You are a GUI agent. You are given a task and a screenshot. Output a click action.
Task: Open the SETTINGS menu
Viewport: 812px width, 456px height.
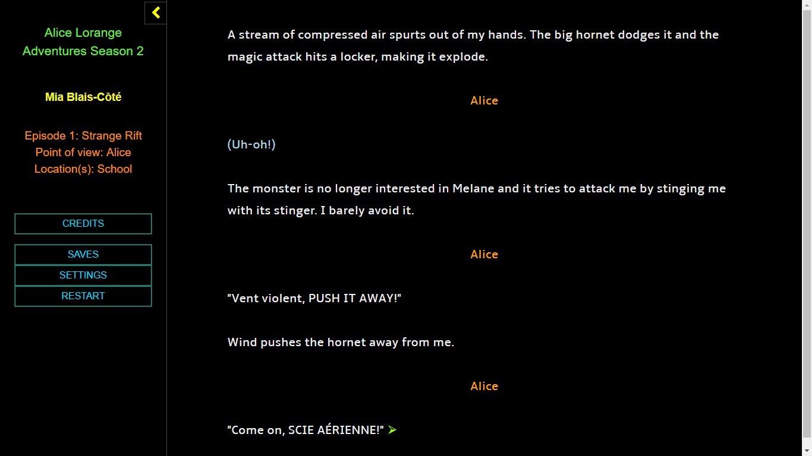pos(83,275)
